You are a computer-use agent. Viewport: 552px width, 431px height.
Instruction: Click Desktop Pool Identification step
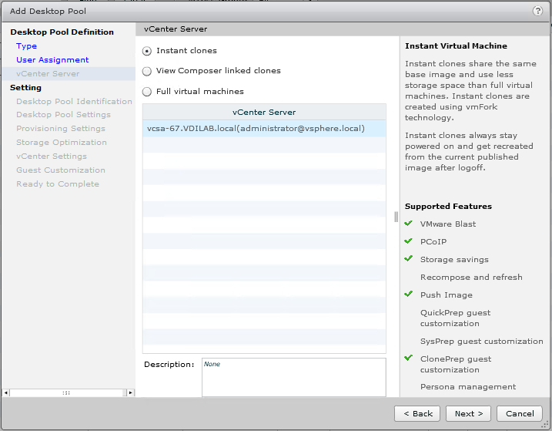(x=74, y=102)
